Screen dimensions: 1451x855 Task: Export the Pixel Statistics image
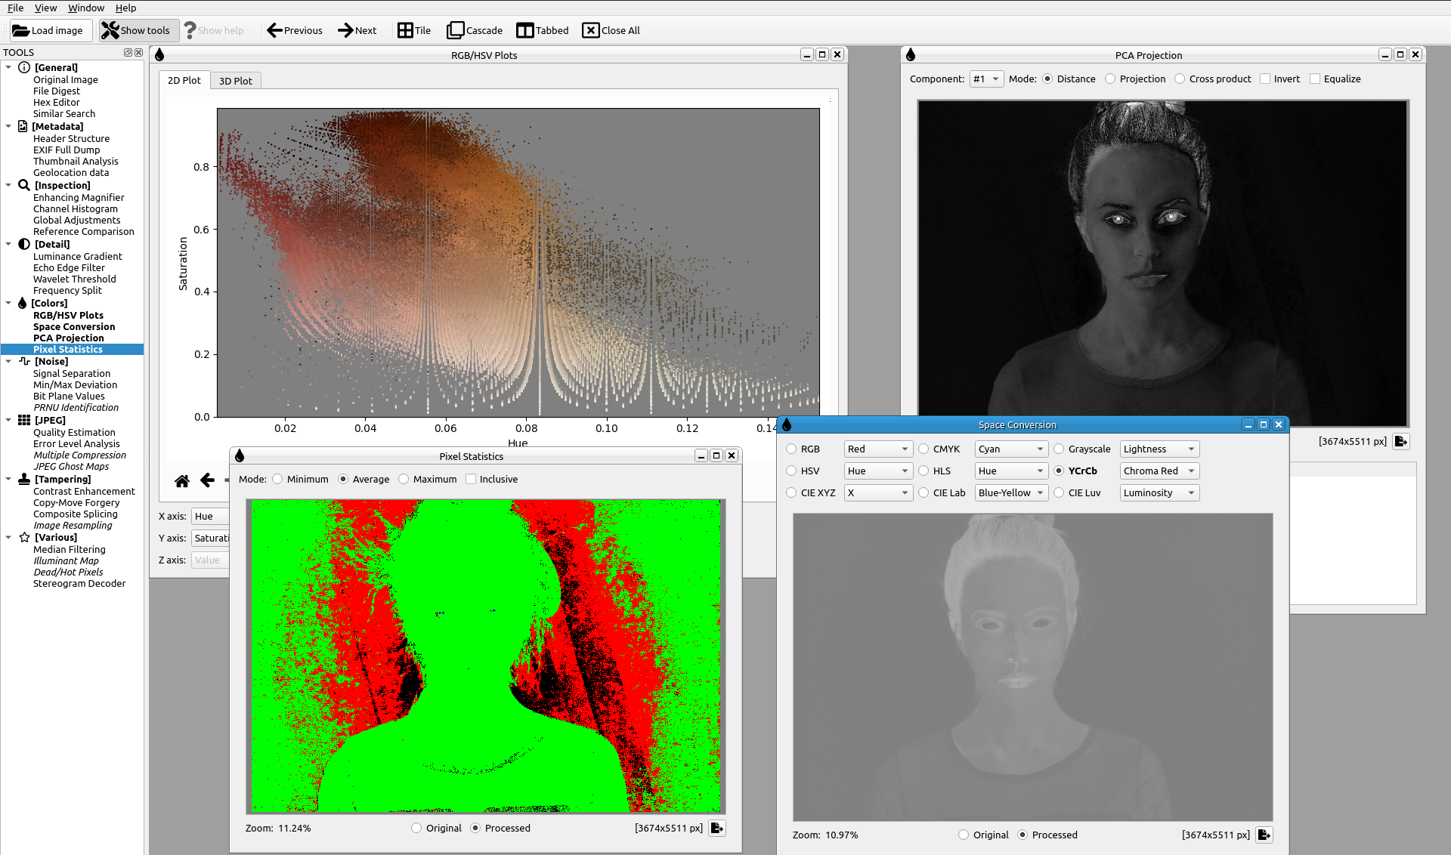click(x=717, y=829)
